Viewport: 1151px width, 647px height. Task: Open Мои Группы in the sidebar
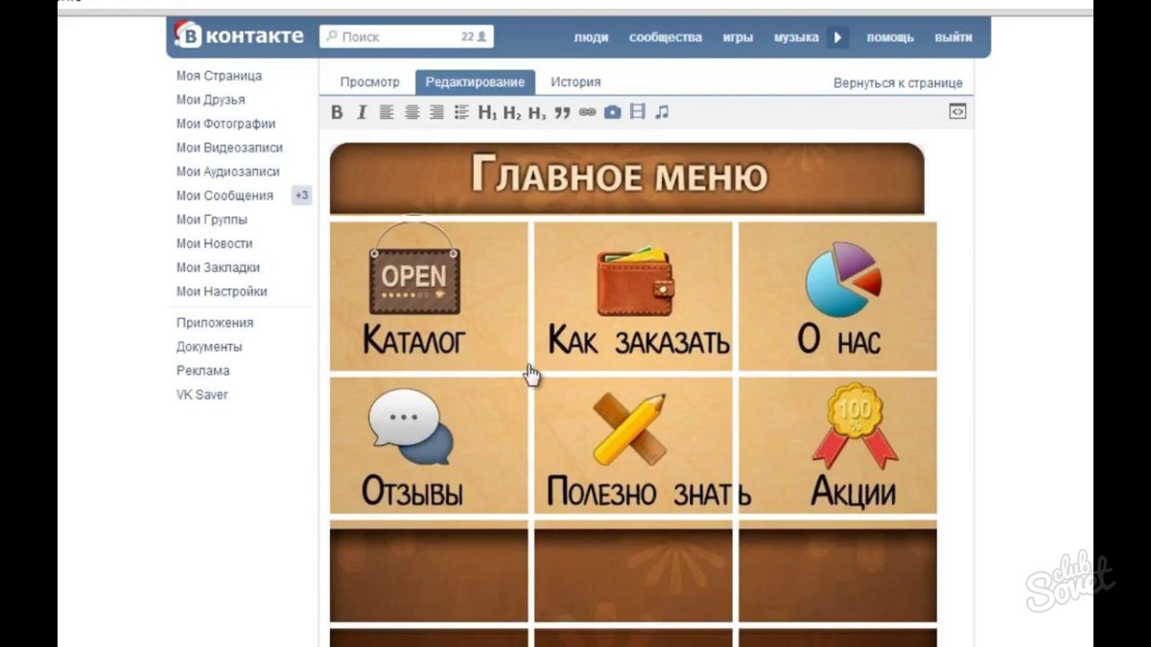[x=212, y=220]
